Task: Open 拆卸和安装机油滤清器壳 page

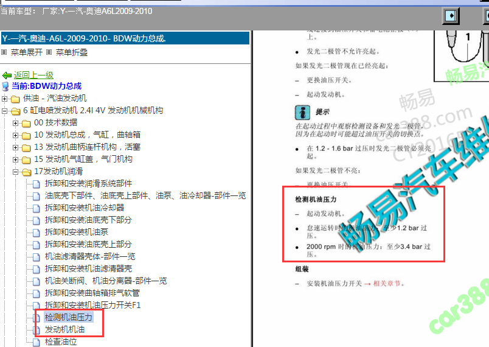Action: (88, 268)
